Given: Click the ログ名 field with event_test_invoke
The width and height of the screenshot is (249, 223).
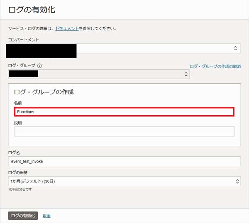Looking at the screenshot, I should pos(124,161).
